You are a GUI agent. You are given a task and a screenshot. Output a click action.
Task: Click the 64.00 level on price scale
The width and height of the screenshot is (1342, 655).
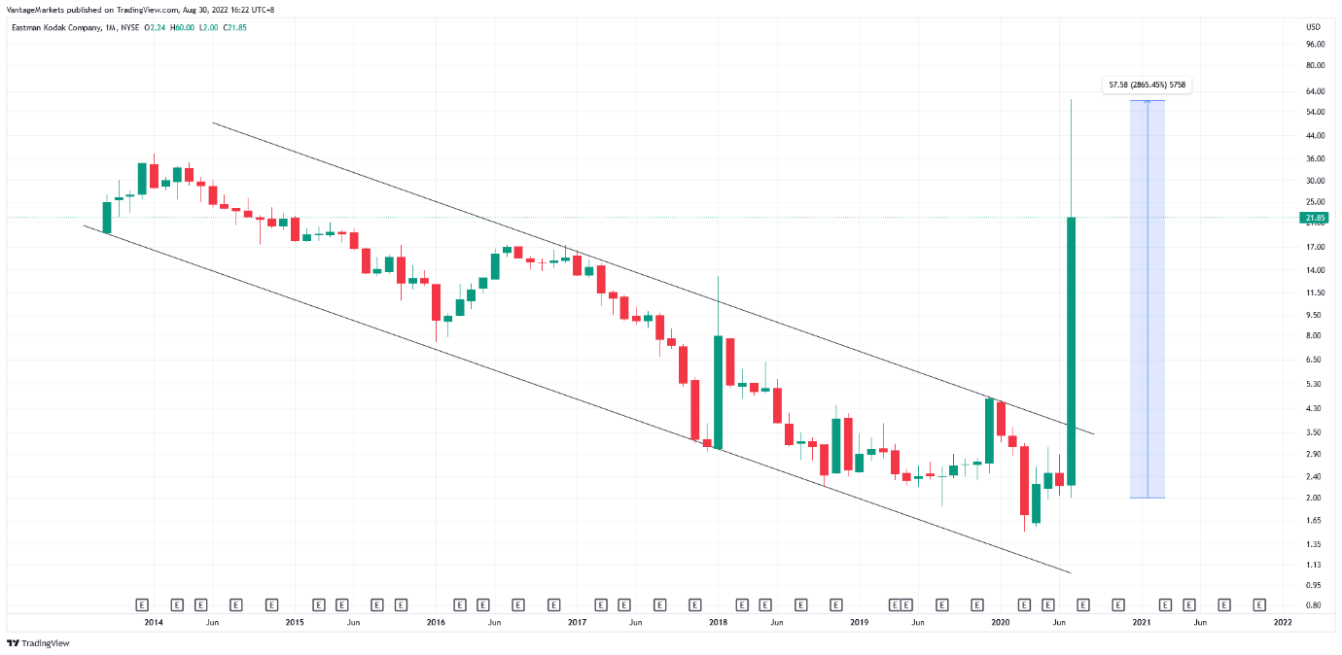(x=1316, y=91)
